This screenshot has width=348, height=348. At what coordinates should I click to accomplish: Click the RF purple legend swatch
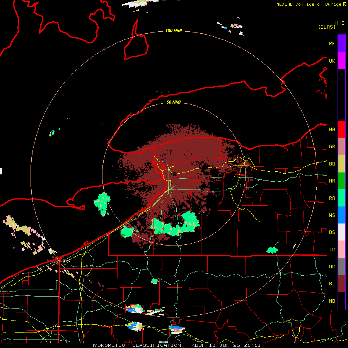341,43
